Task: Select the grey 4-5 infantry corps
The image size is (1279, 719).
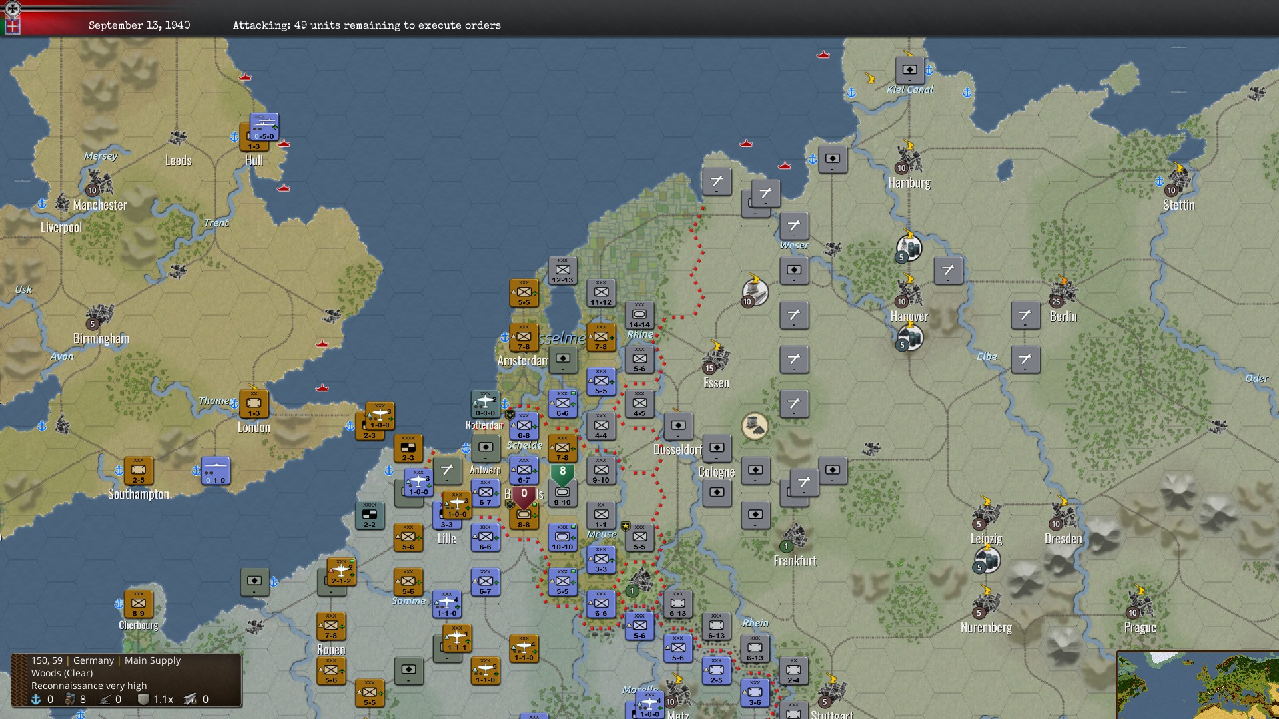Action: pyautogui.click(x=639, y=404)
